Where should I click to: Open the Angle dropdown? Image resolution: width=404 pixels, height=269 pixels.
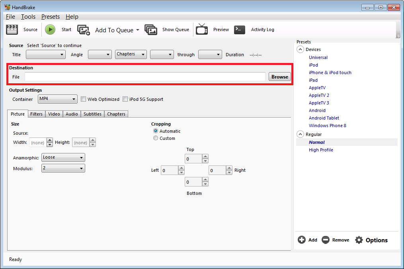(100, 55)
